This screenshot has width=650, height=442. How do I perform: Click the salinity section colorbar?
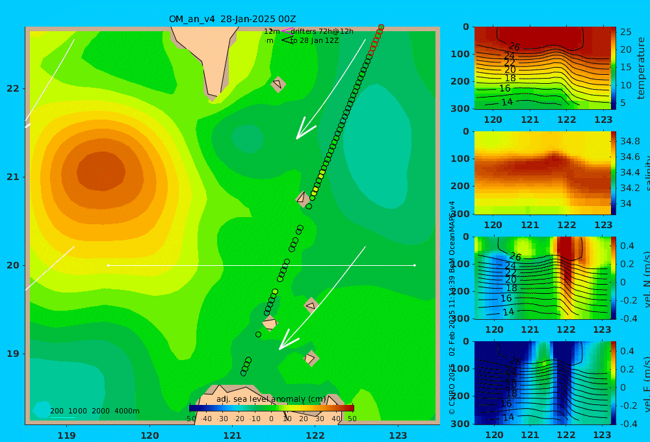[614, 173]
